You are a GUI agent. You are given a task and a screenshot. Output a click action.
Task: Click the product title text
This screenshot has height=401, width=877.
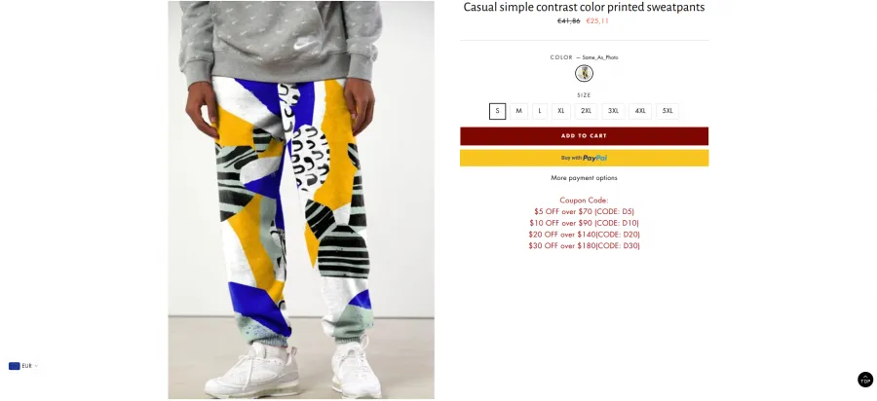tap(584, 7)
